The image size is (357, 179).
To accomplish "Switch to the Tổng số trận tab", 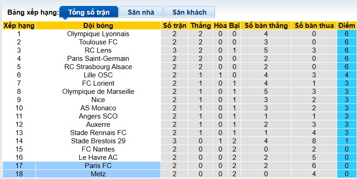I will point(89,12).
